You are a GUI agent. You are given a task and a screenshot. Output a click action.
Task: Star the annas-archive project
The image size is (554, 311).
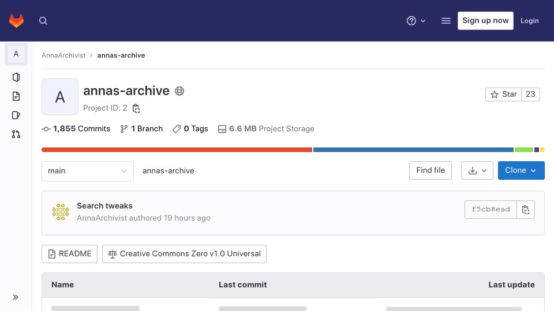pos(503,94)
